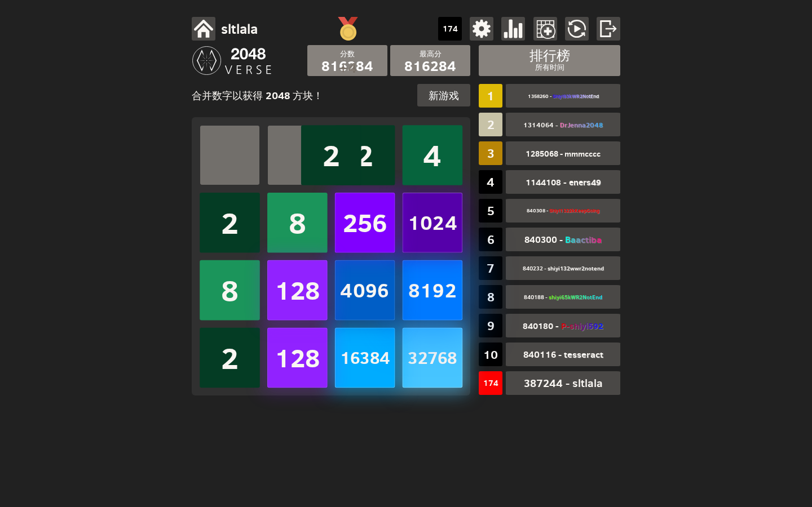Click the gold medal icon
Screen dimensions: 812x507
[x=348, y=29]
